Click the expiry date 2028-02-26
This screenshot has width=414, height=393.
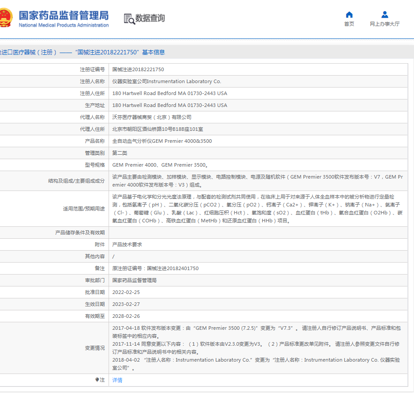point(126,316)
